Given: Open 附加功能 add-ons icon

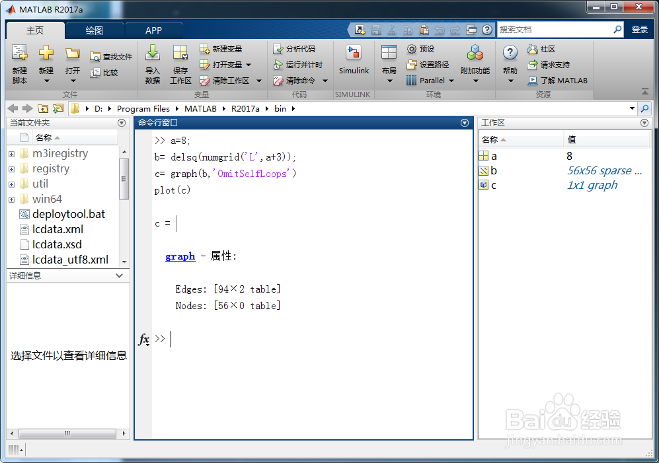Looking at the screenshot, I should [475, 53].
